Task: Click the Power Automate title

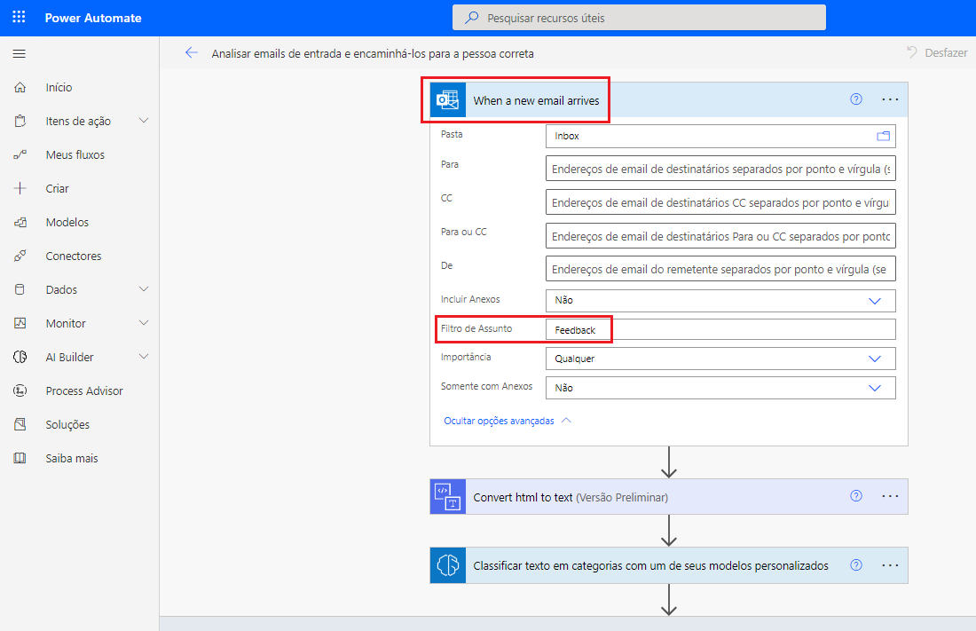Action: pos(93,18)
